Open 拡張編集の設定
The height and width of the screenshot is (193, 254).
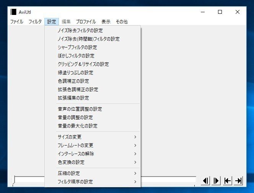[x=93, y=98]
